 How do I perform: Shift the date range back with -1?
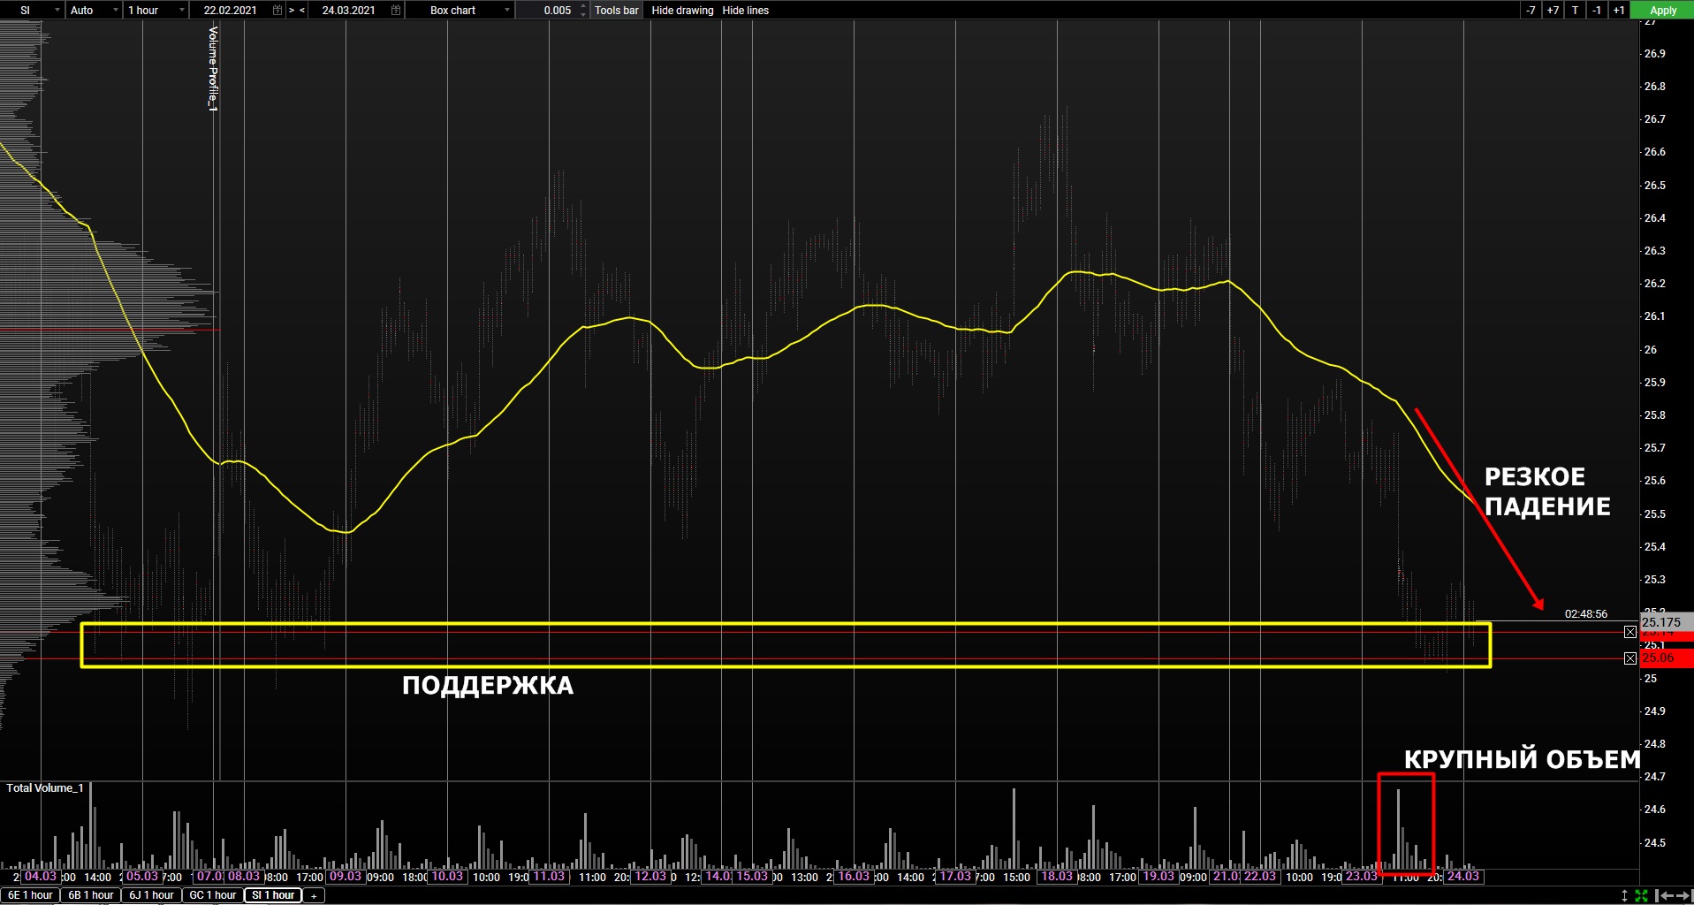1597,10
